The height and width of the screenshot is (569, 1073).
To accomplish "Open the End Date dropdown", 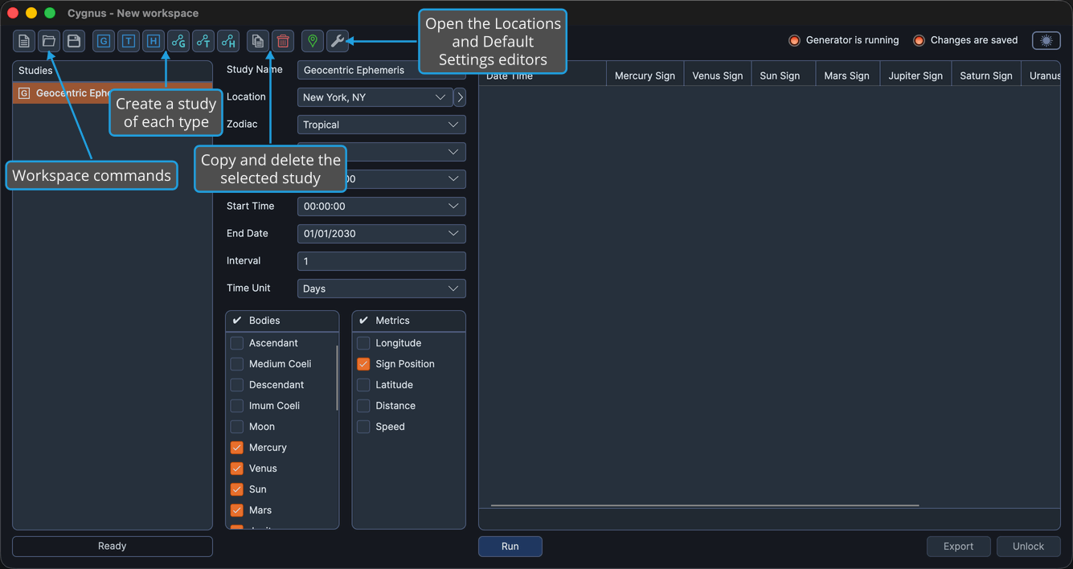I will (x=382, y=234).
